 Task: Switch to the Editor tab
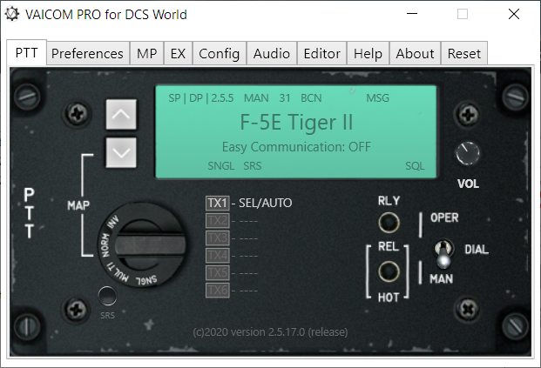click(322, 53)
